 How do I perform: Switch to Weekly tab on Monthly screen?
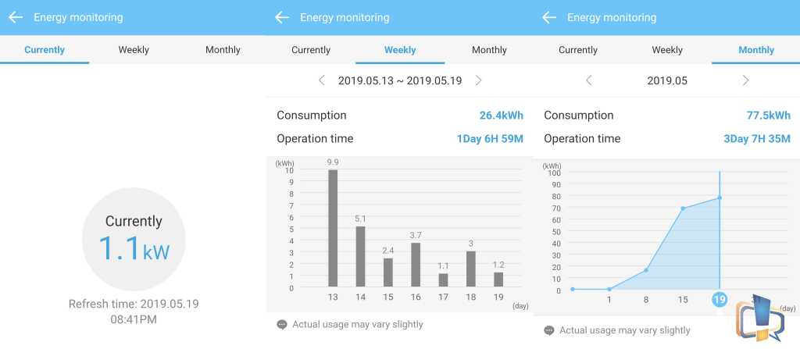click(667, 50)
